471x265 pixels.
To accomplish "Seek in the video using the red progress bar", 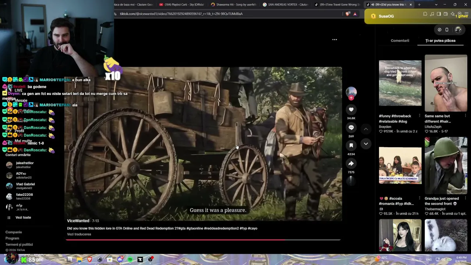I will tap(203, 240).
